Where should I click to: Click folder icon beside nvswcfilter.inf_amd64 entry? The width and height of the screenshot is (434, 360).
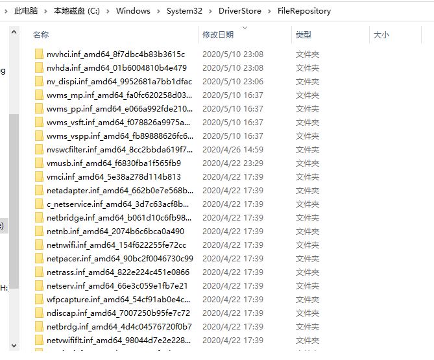39,149
